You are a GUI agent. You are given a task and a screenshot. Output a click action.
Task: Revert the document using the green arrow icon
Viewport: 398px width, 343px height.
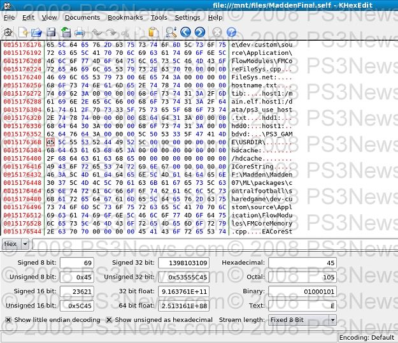point(66,33)
